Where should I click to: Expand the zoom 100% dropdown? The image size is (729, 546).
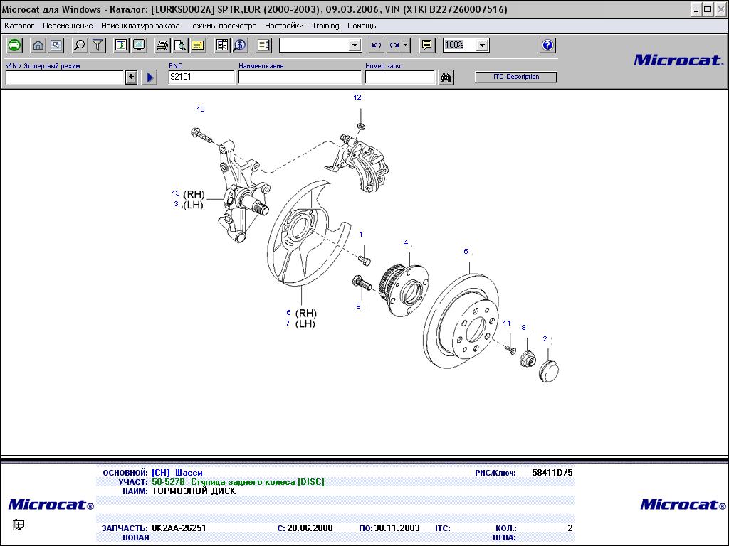tap(482, 45)
